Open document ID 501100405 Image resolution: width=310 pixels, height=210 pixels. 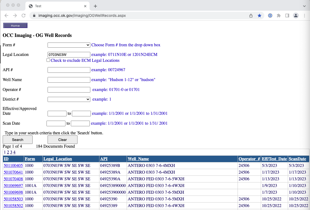[x=13, y=166]
